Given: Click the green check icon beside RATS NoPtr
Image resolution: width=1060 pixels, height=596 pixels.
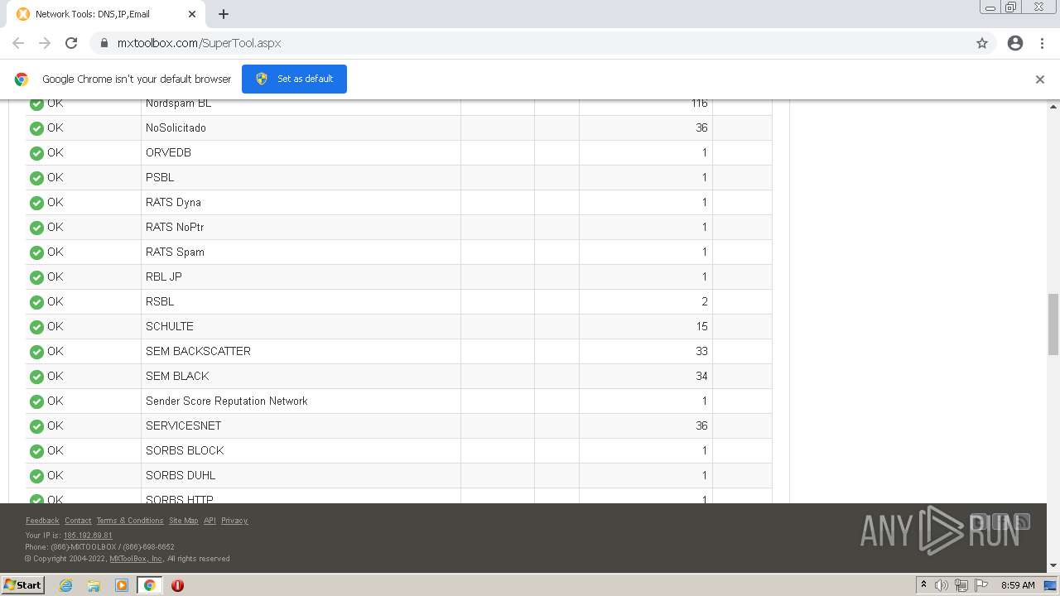Looking at the screenshot, I should pos(36,228).
